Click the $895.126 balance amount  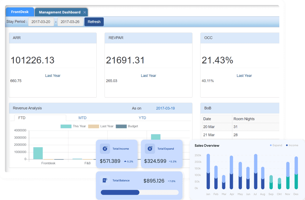pyautogui.click(x=154, y=181)
